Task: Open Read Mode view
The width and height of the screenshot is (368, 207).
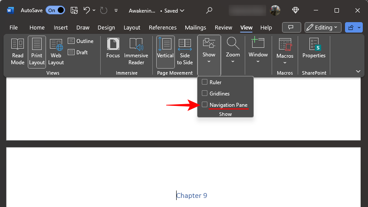Action: [x=17, y=51]
